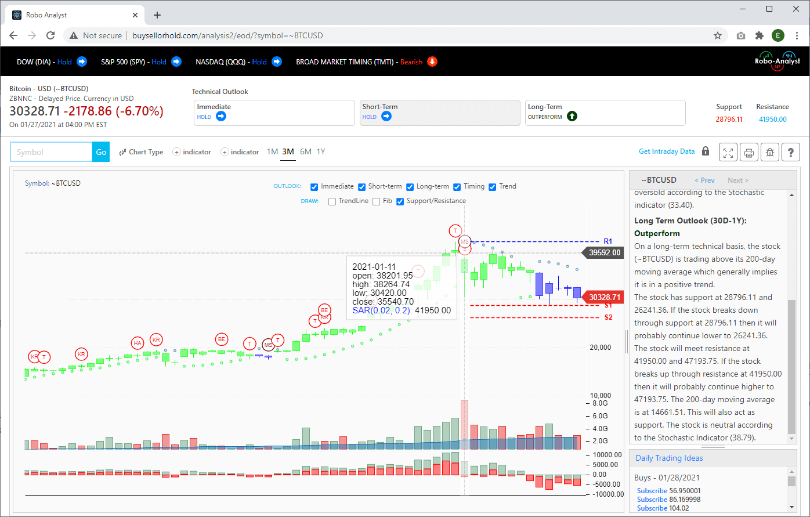The height and width of the screenshot is (517, 810).
Task: Click the HA signal marker on the chart
Action: point(137,344)
